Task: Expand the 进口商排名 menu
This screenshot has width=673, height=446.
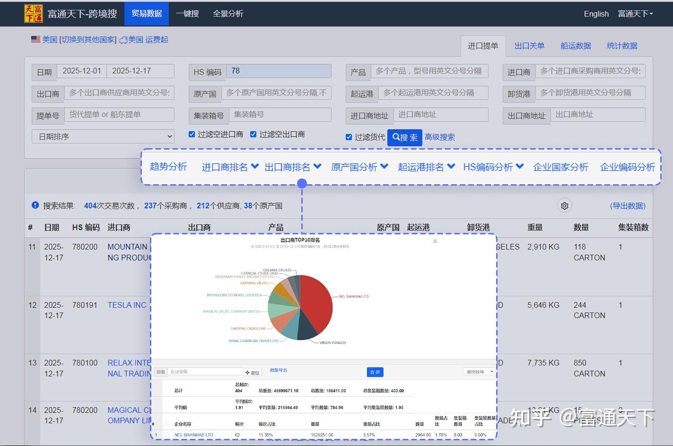Action: tap(230, 167)
